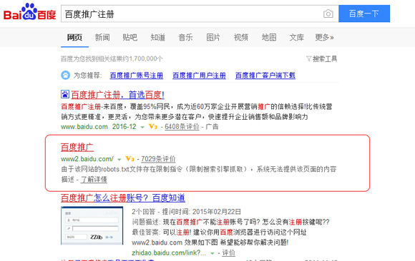Switch to the 音乐 tab

pos(185,37)
